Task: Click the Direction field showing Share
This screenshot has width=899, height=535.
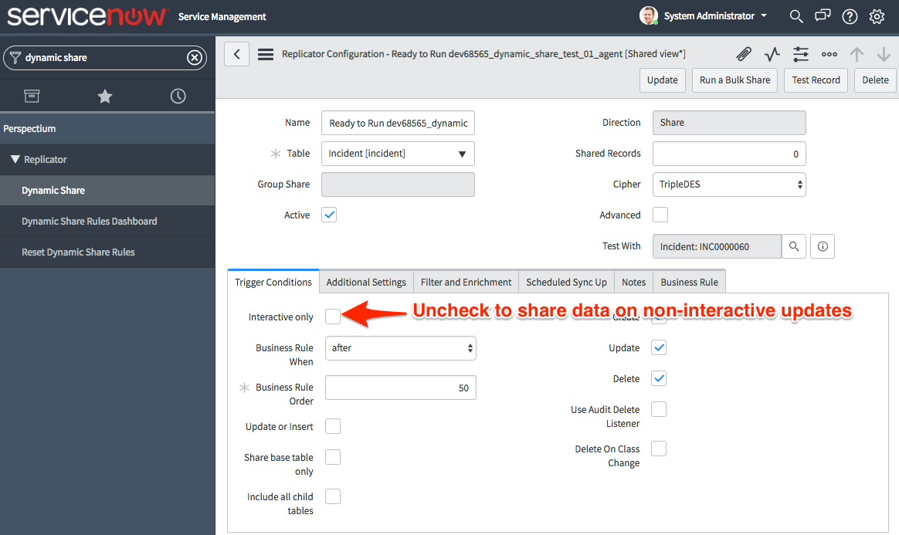Action: pos(729,123)
